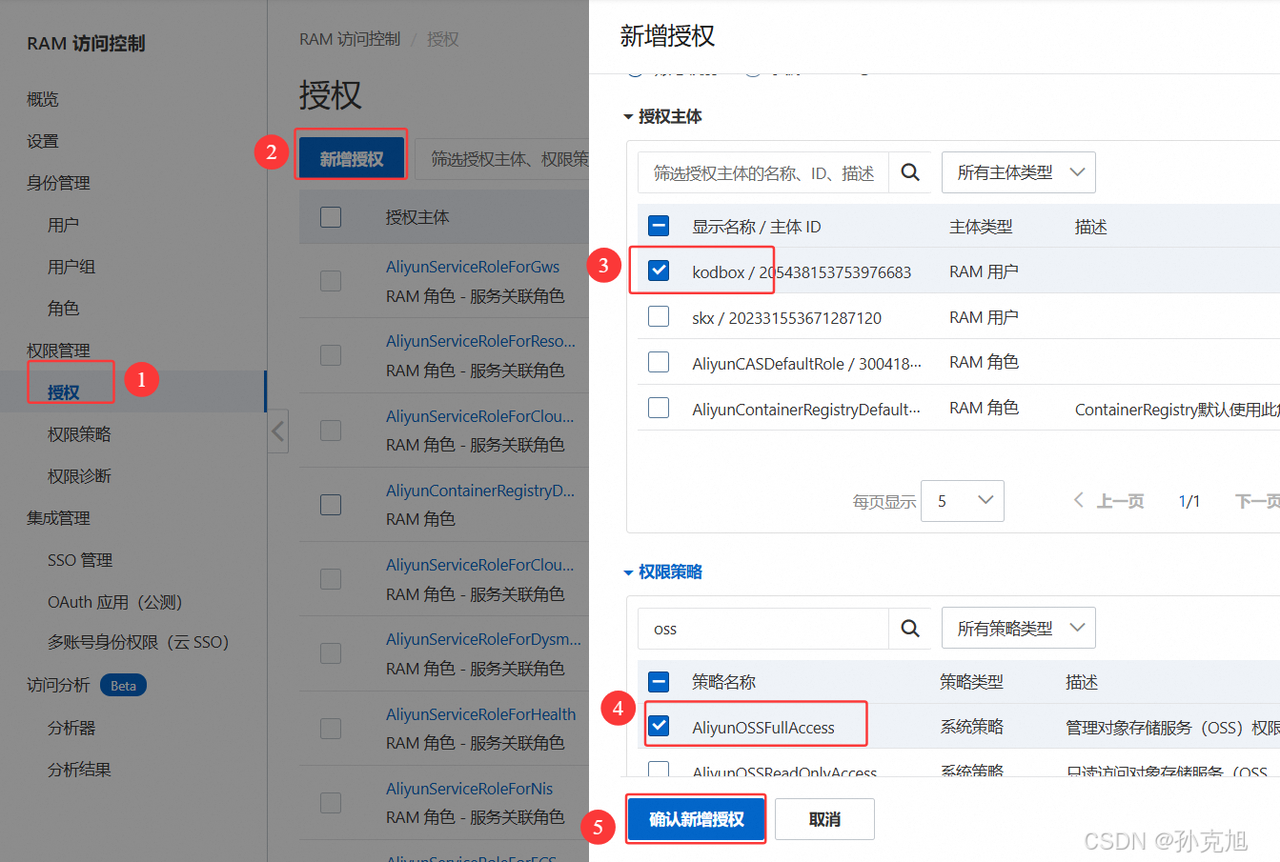Click the 描述 column header in principal table
The width and height of the screenshot is (1280, 862).
[x=1090, y=227]
